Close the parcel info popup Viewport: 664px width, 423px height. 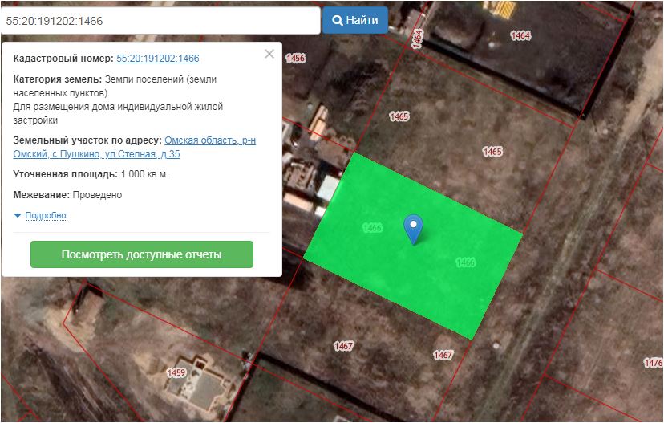[x=269, y=54]
